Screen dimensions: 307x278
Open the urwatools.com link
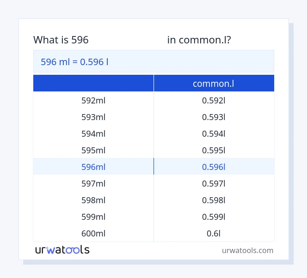[247, 250]
